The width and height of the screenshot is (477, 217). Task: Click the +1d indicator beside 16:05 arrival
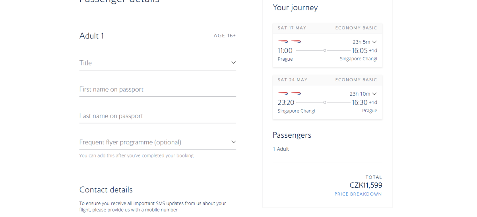pos(373,50)
